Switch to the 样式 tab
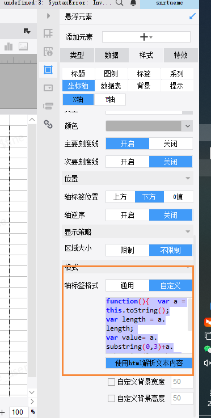The image size is (211, 418). pyautogui.click(x=146, y=55)
